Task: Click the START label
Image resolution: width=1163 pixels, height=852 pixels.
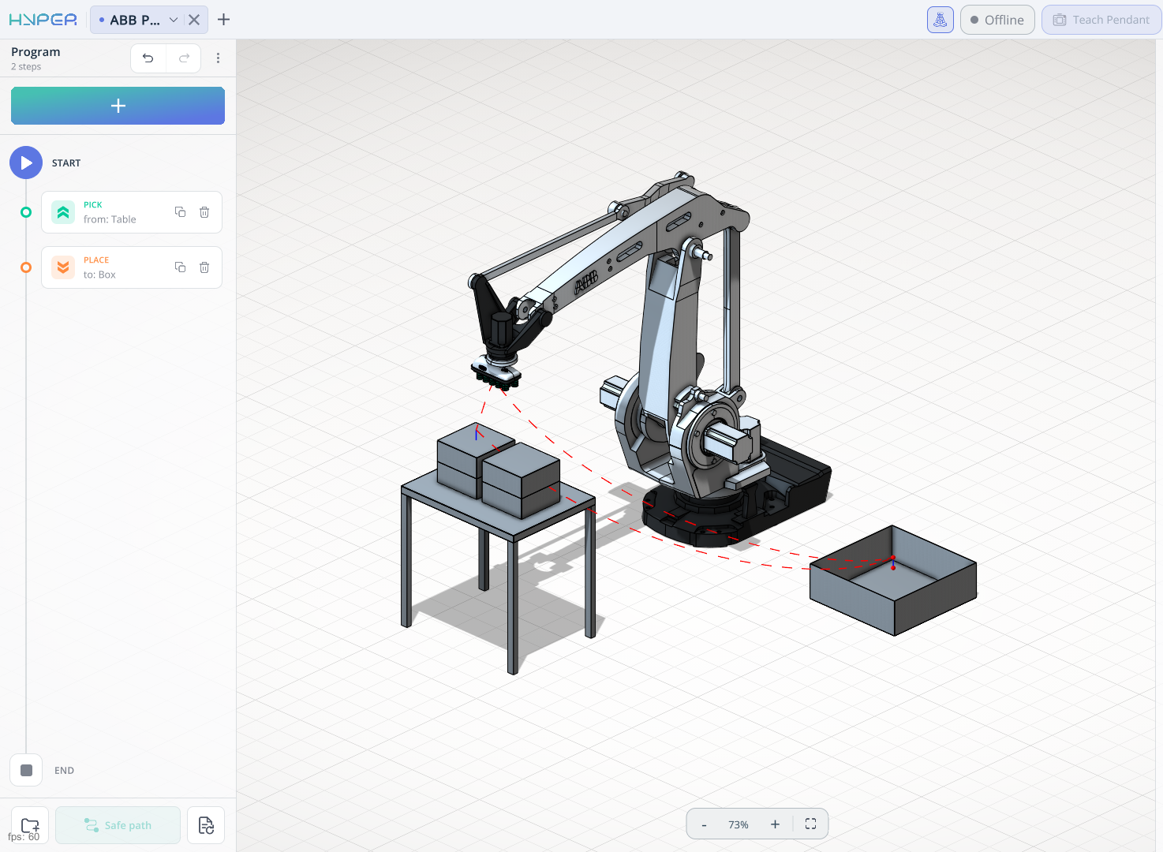Action: [66, 163]
